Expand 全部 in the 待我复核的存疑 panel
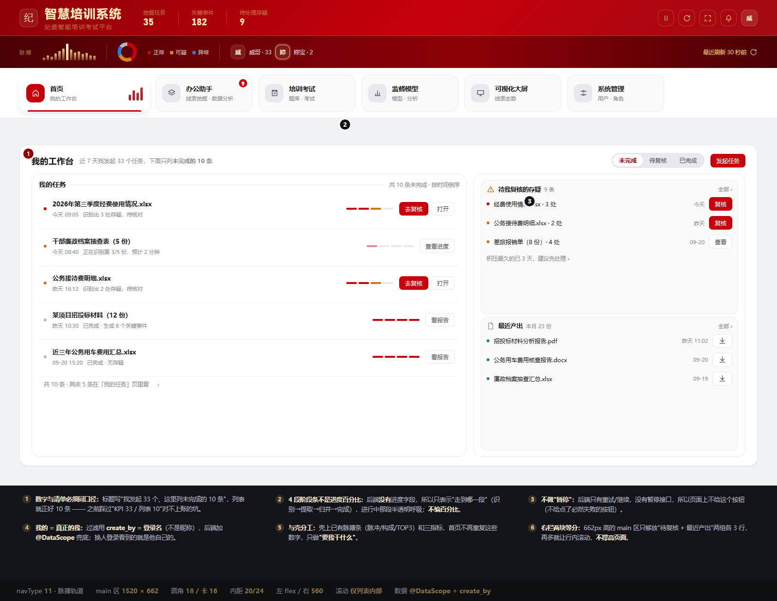The image size is (777, 601). [725, 189]
